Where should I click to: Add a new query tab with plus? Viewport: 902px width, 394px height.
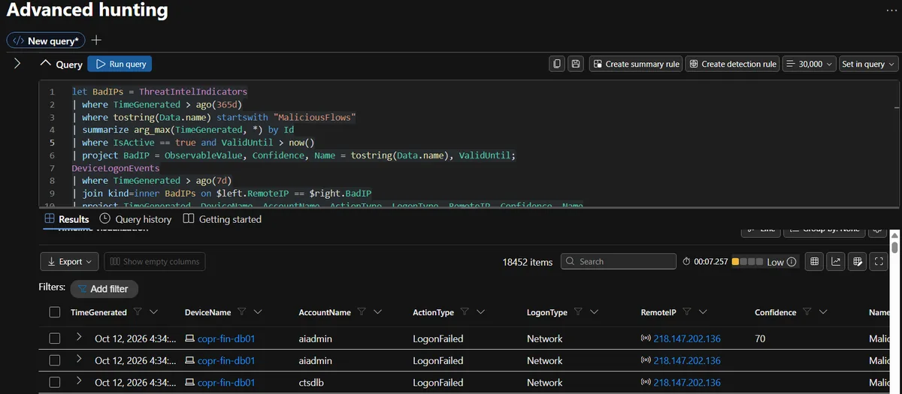click(x=96, y=41)
